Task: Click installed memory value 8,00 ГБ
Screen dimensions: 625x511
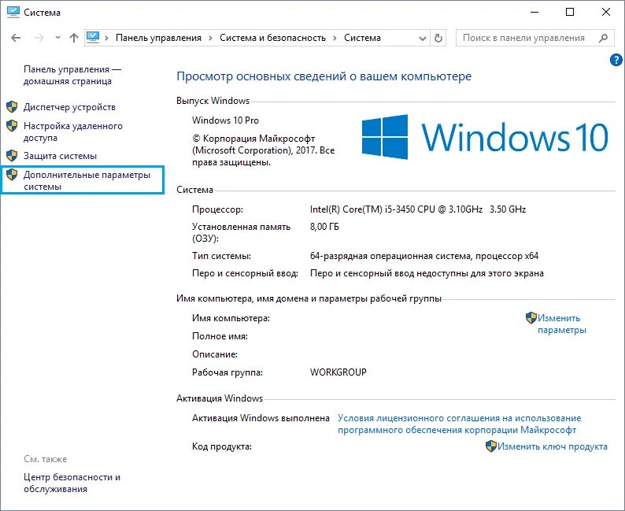Action: (324, 227)
